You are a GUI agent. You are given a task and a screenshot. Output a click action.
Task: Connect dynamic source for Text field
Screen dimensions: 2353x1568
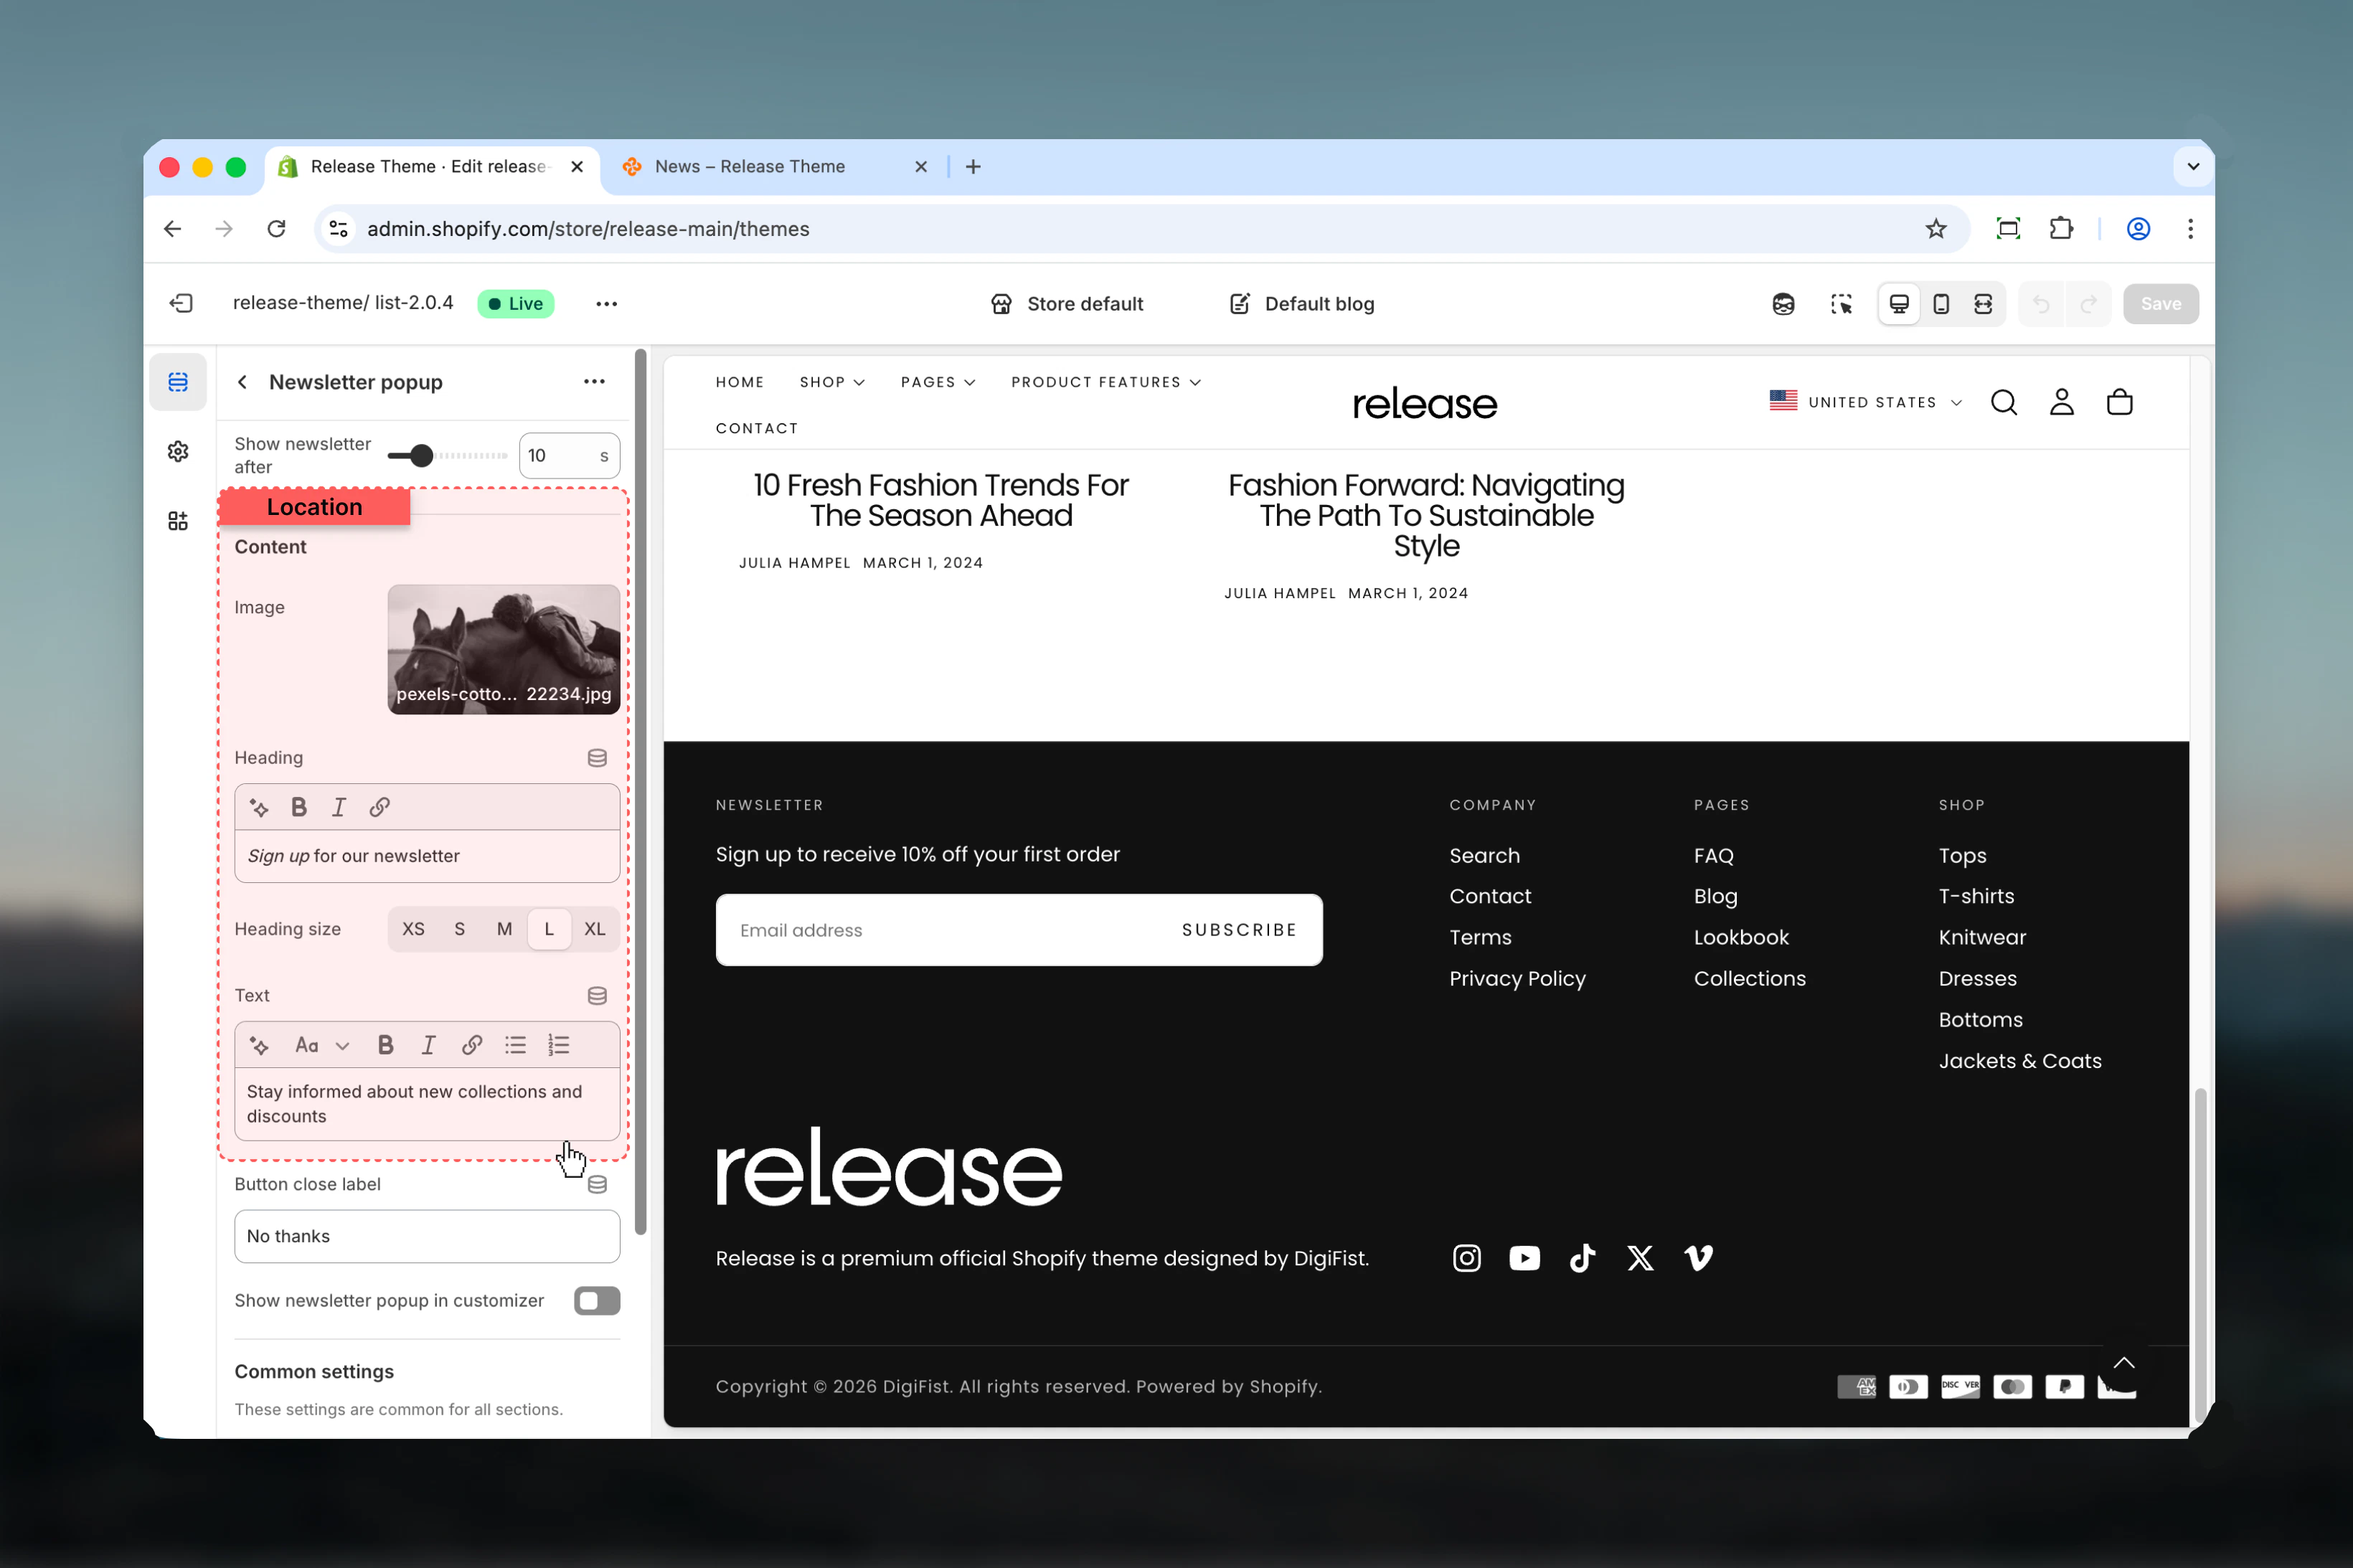click(597, 996)
